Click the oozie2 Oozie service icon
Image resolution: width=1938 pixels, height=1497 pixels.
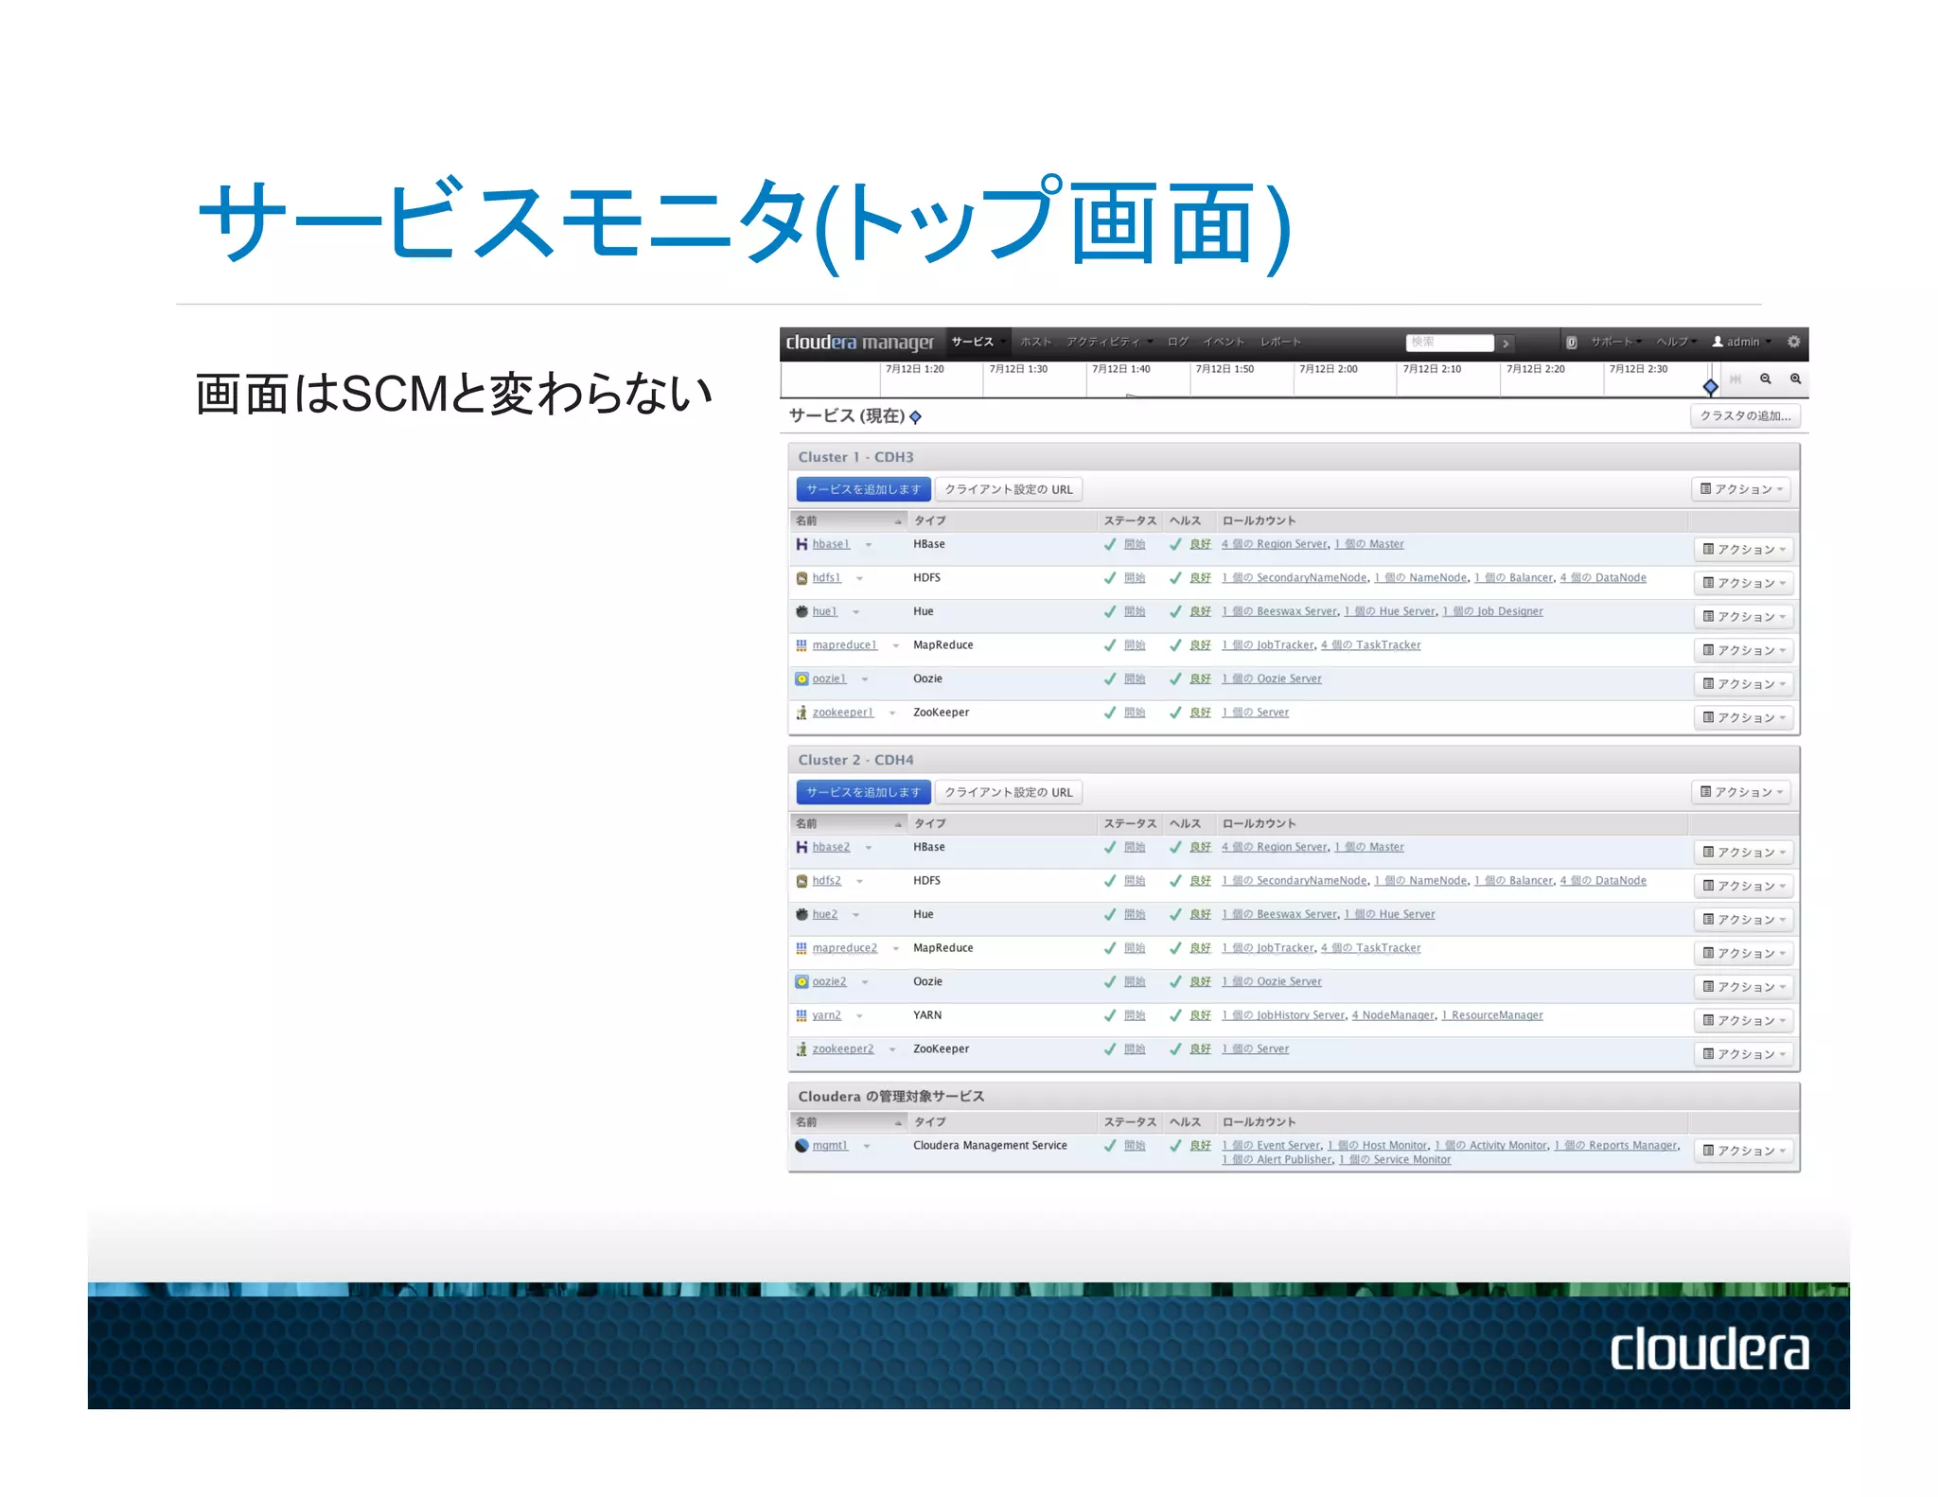point(802,981)
